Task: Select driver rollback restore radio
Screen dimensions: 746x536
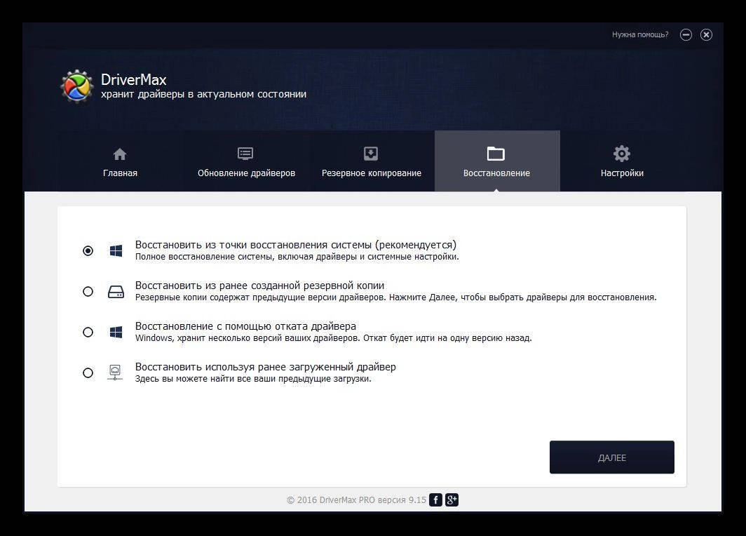Action: tap(88, 332)
